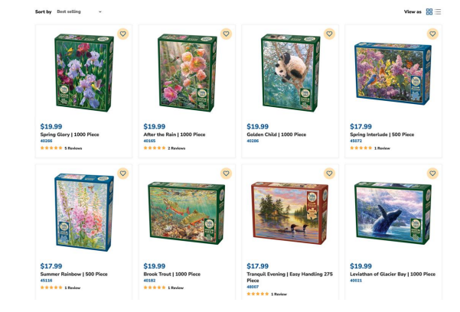
Task: Open Spring Glory 1000 Piece product link
Action: point(70,135)
